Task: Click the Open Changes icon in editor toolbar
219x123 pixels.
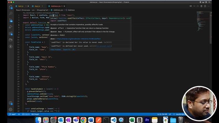Action: pos(191,6)
